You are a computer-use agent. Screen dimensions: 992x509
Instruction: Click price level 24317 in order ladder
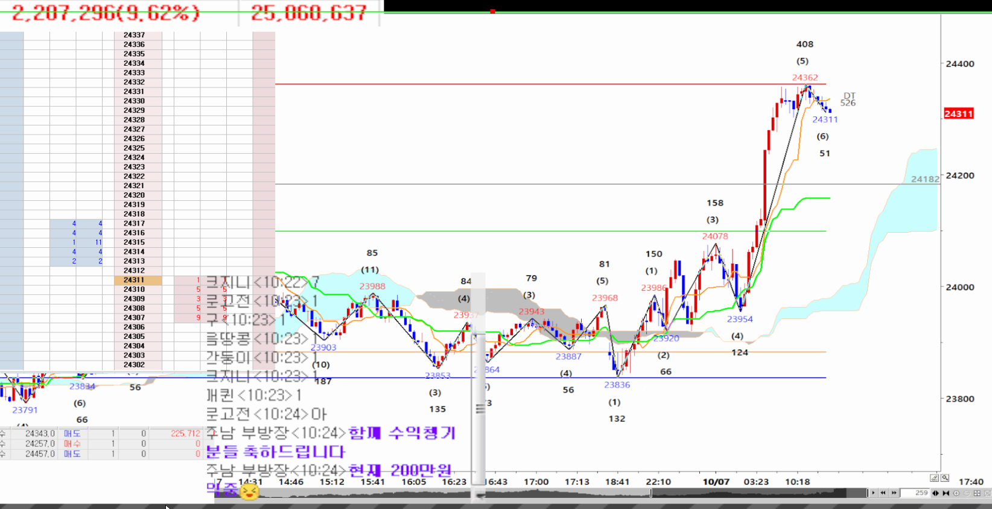click(134, 224)
